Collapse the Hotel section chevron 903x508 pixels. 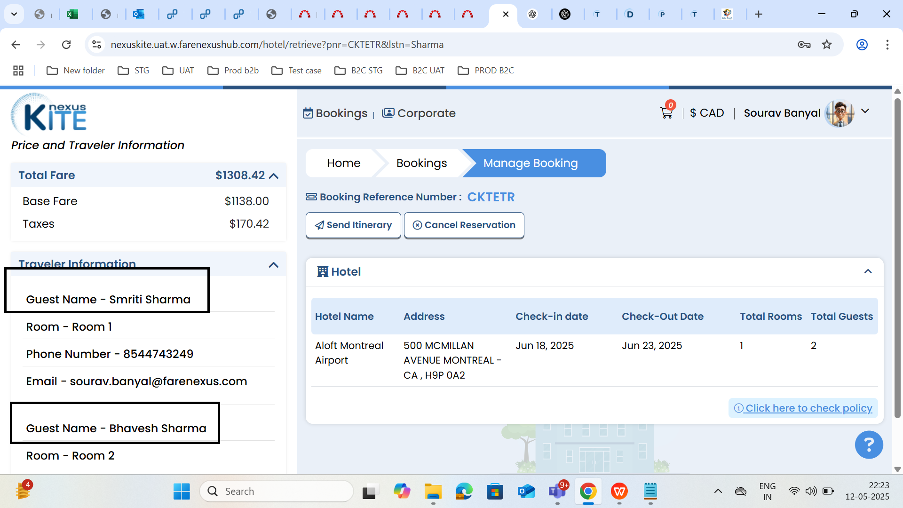coord(868,272)
